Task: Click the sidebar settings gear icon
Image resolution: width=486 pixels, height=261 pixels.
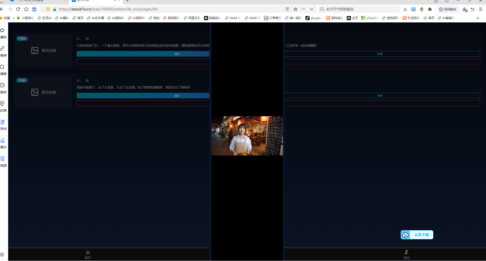Action: 2,254
